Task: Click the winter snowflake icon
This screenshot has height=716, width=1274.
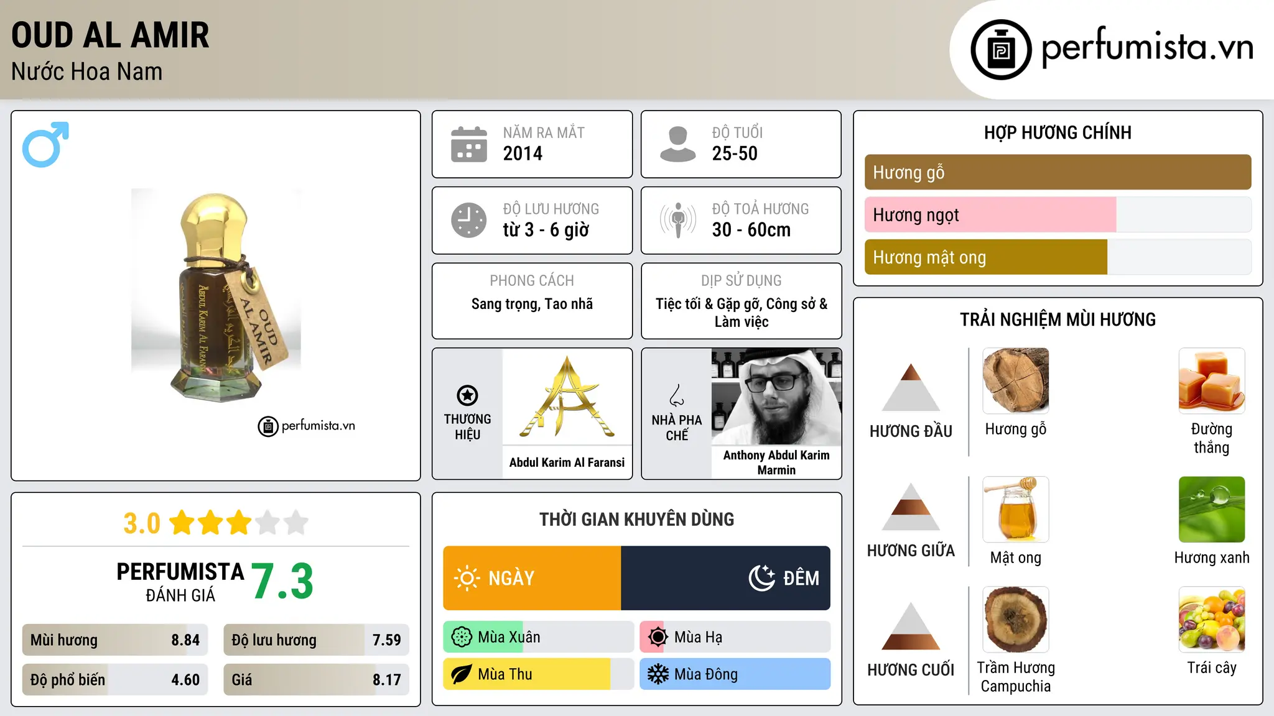Action: (x=658, y=674)
